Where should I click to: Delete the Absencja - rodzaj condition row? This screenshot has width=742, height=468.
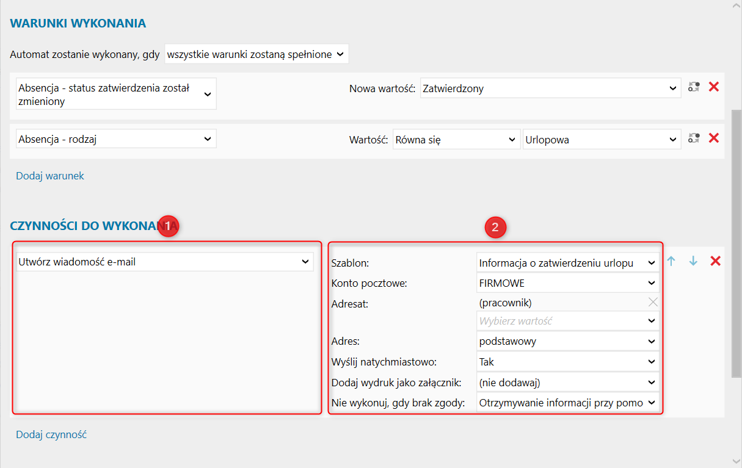(713, 139)
